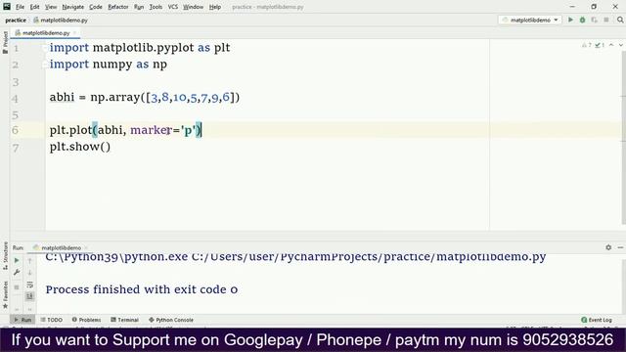626x352 pixels.
Task: Open the Terminal tool window
Action: coord(124,320)
